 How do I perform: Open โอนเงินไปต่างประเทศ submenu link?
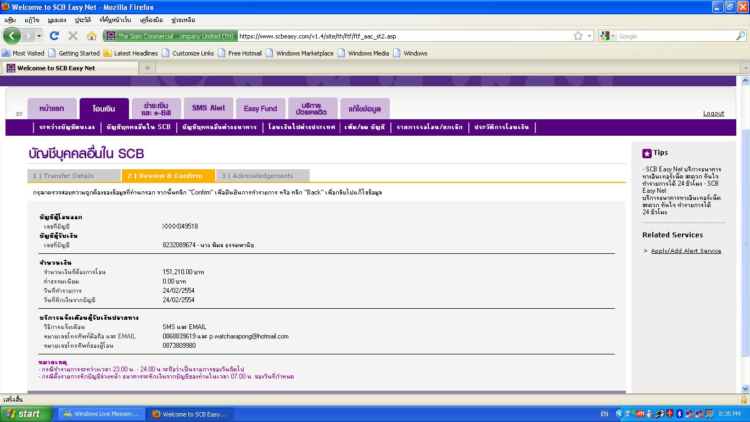(301, 127)
